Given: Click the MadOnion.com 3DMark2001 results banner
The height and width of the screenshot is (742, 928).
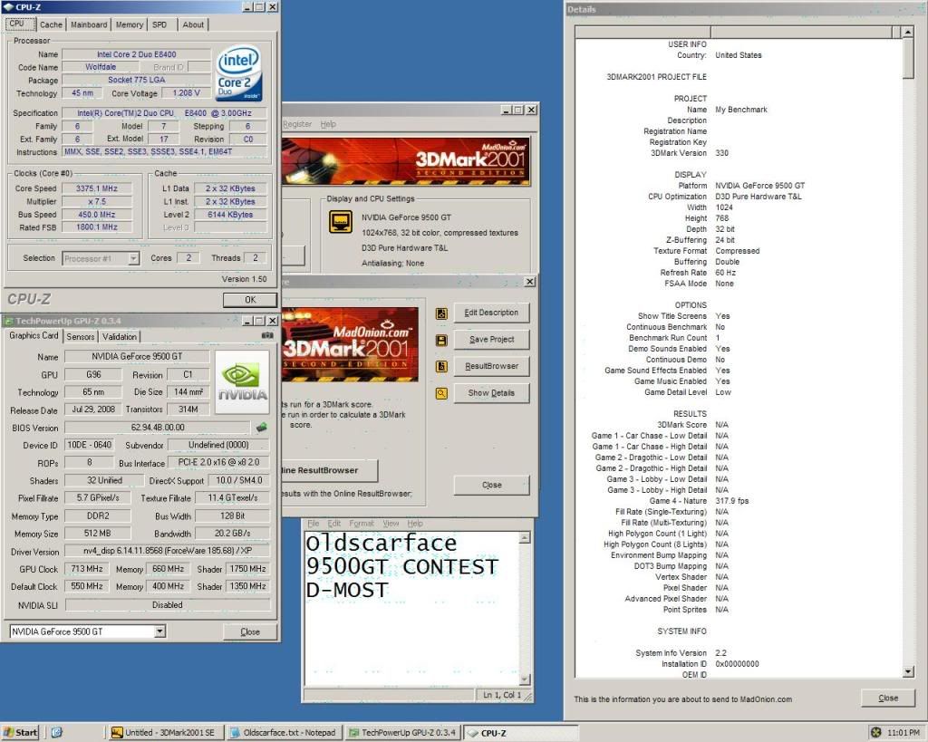Looking at the screenshot, I should click(x=350, y=344).
